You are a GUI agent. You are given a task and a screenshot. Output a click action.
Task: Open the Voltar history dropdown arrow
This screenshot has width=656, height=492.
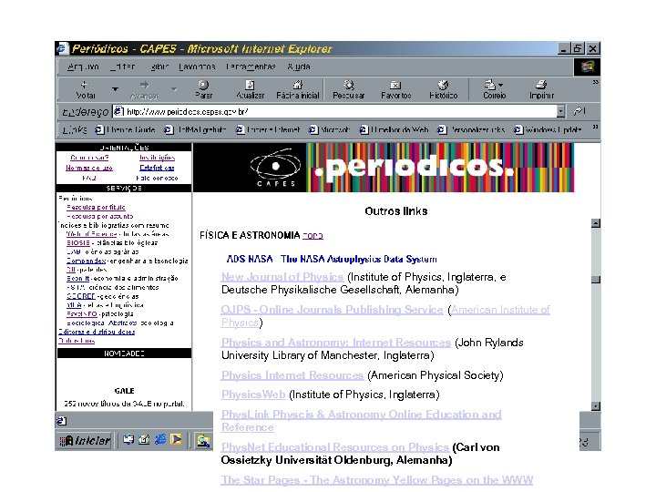click(115, 89)
